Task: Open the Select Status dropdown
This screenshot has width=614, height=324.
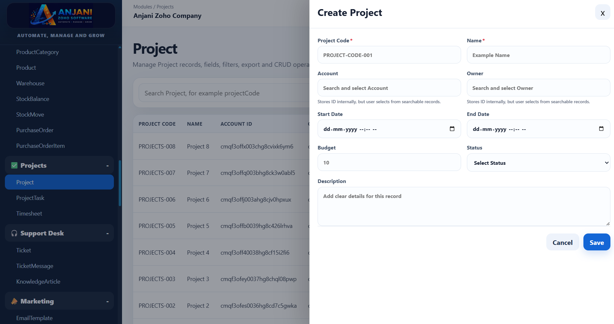Action: point(539,163)
